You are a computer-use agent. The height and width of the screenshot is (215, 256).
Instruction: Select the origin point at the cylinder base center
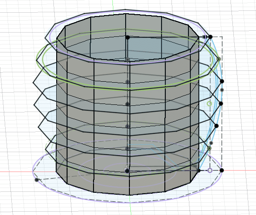click(127, 171)
